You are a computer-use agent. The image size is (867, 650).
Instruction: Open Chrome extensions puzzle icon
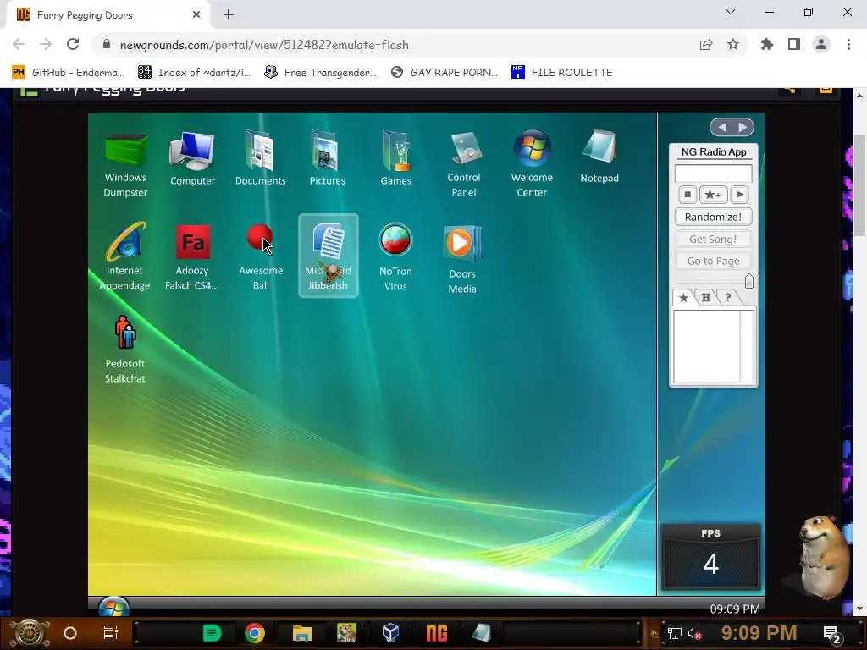767,45
